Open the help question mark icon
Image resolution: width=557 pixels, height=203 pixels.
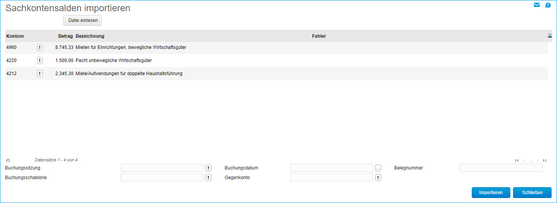point(548,5)
